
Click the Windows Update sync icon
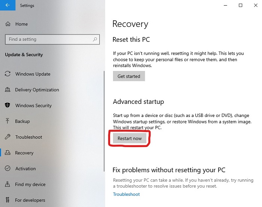point(7,74)
